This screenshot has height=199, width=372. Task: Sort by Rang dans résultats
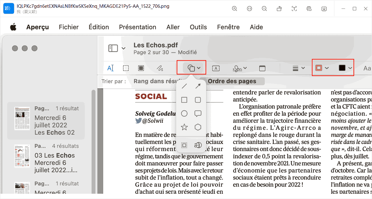[155, 81]
